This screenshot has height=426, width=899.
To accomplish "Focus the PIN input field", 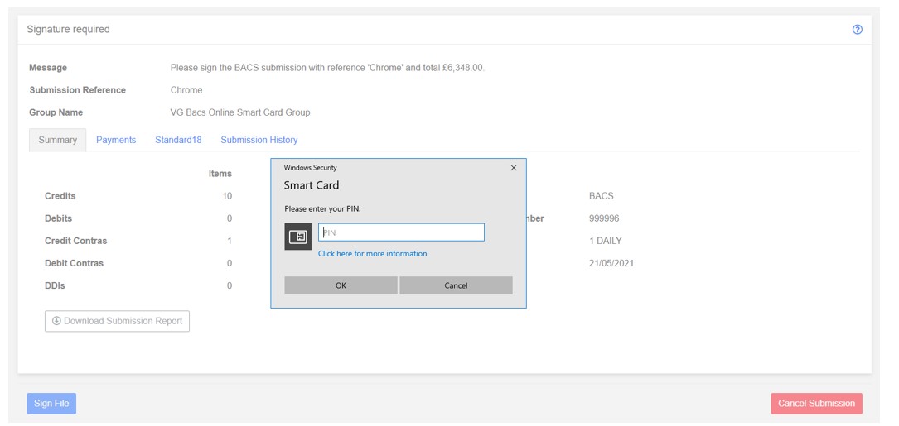I will pos(401,232).
